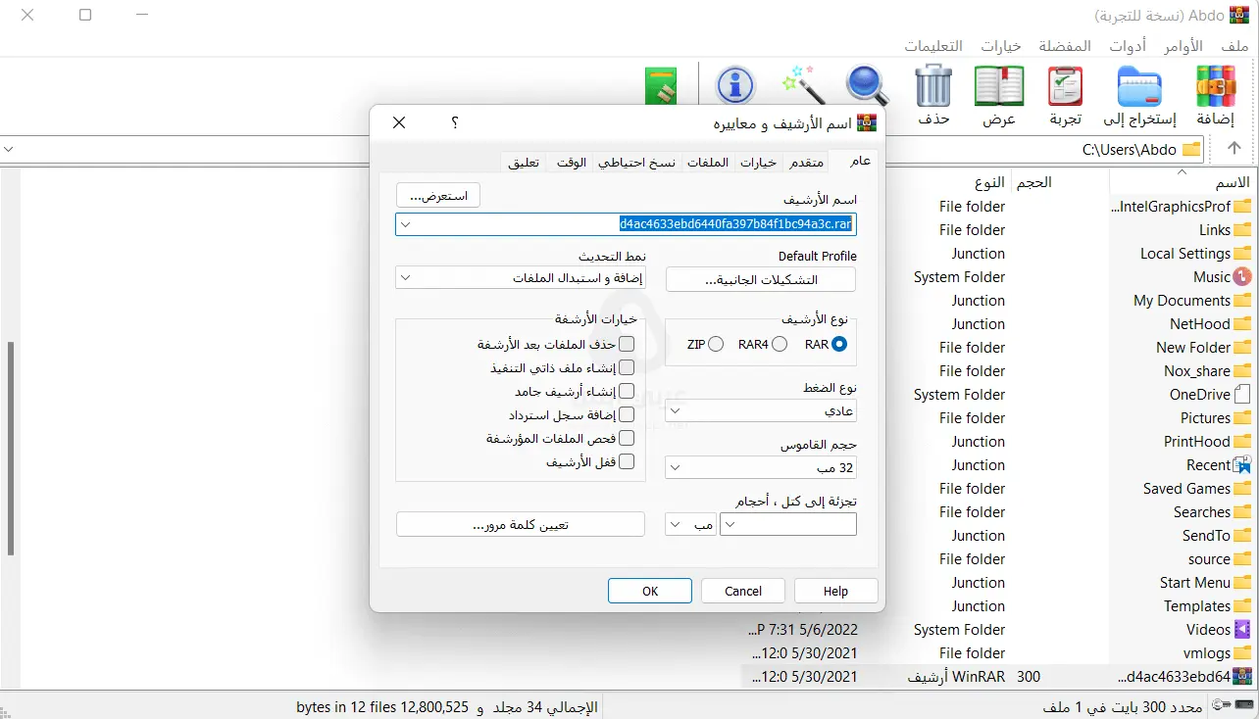Screen dimensions: 1259x719
Task: Select the ZIP archive format radio button
Action: [715, 344]
